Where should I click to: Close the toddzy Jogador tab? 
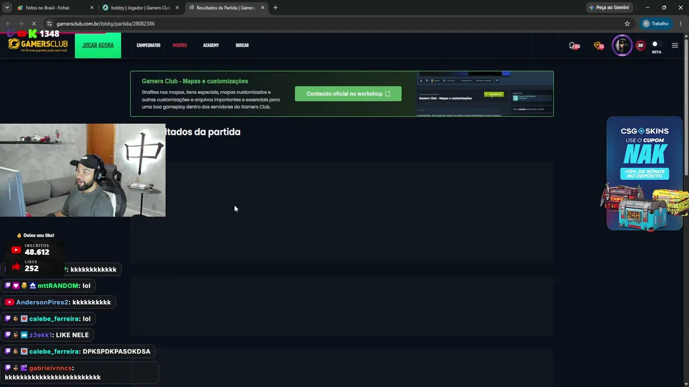[x=177, y=8]
